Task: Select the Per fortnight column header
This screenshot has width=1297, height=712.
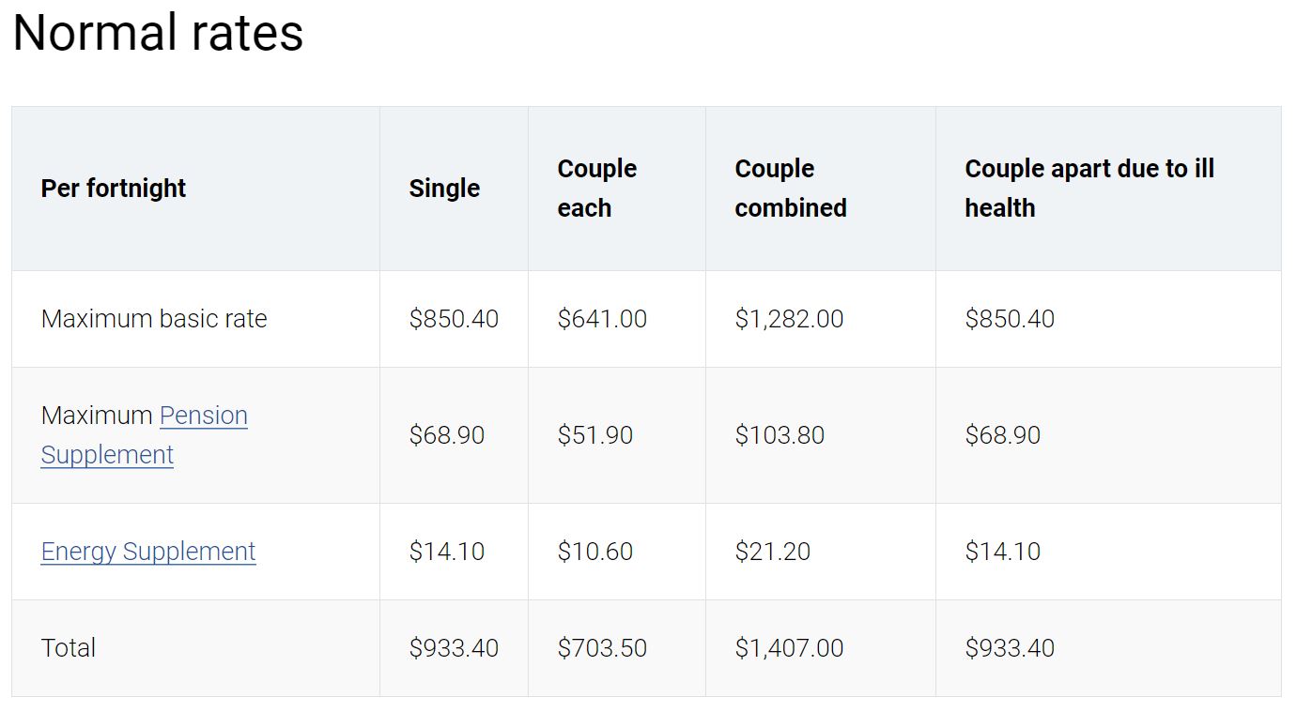Action: point(114,189)
